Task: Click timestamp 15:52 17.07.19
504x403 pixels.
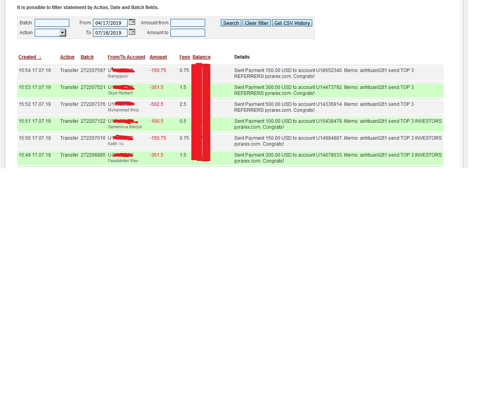Action: (x=35, y=104)
